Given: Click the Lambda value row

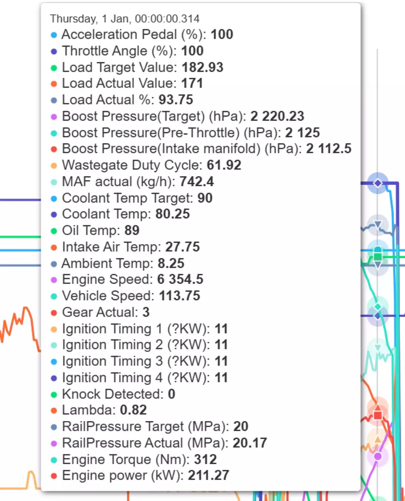Looking at the screenshot, I should pos(104,410).
